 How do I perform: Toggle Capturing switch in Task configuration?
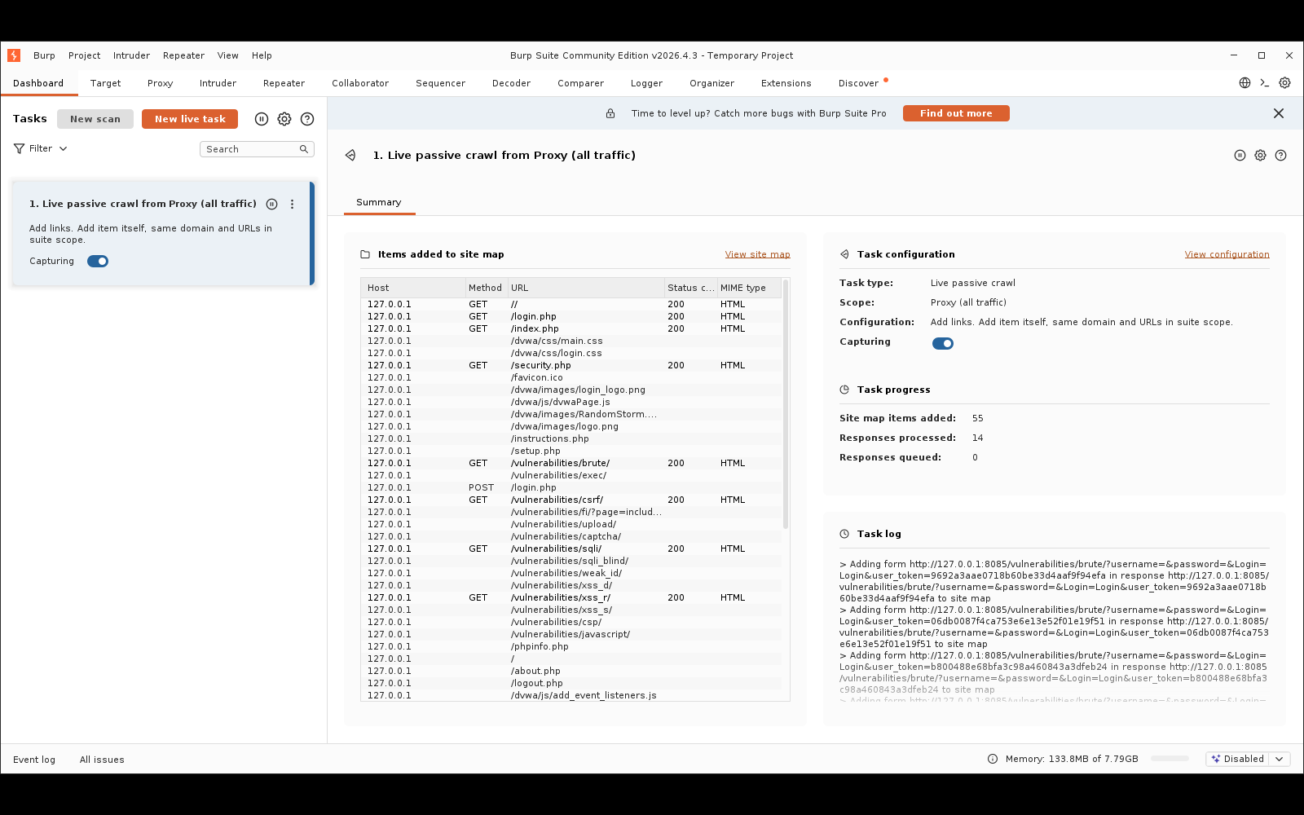[x=943, y=343]
